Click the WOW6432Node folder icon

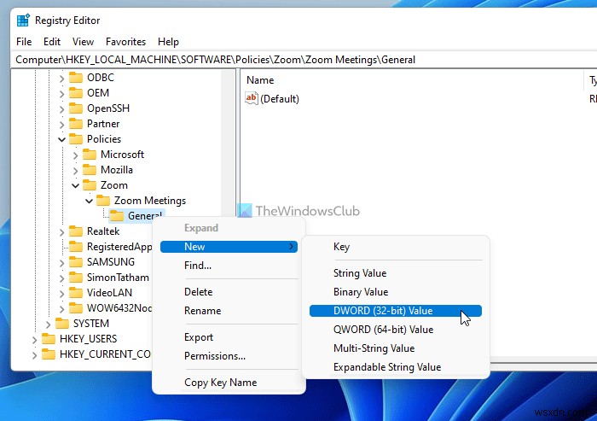76,307
